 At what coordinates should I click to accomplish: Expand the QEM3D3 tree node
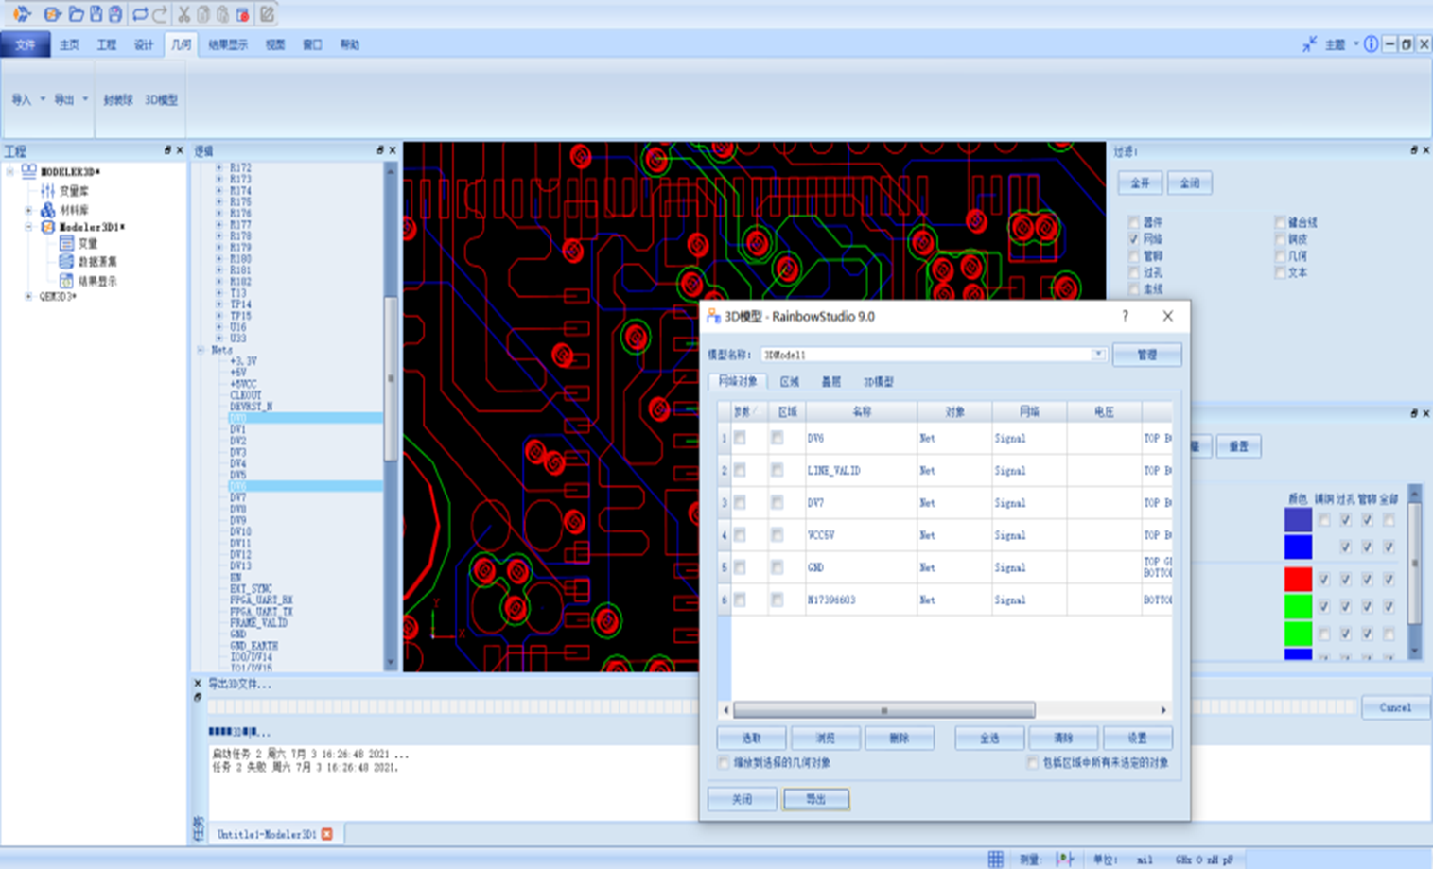[28, 297]
